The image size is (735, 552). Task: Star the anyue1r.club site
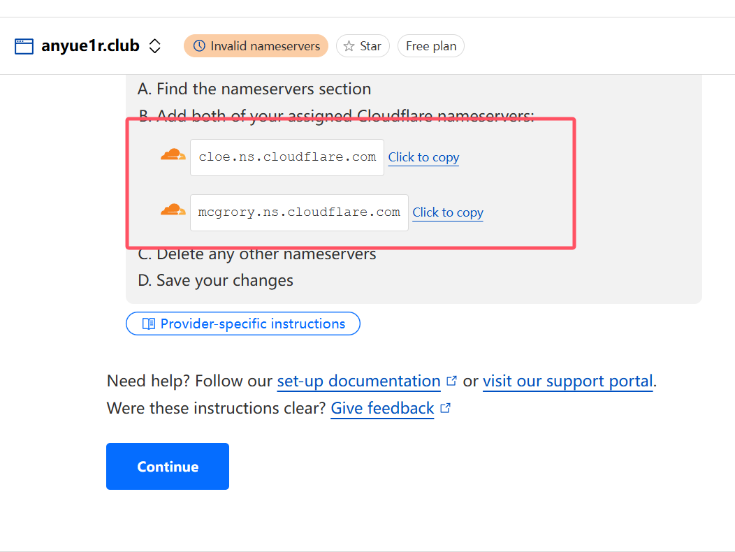363,46
